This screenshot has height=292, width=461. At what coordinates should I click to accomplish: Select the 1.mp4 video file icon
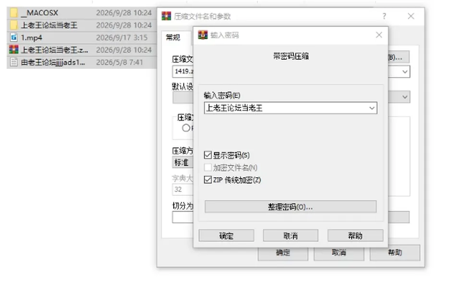[x=14, y=37]
